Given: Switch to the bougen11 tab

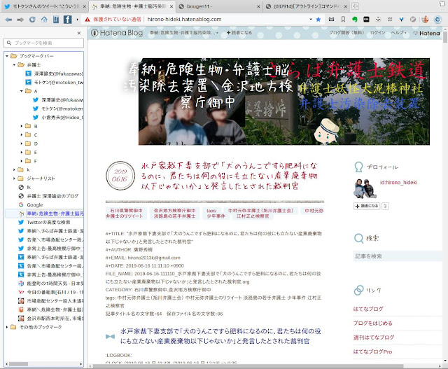Looking at the screenshot, I should 219,6.
